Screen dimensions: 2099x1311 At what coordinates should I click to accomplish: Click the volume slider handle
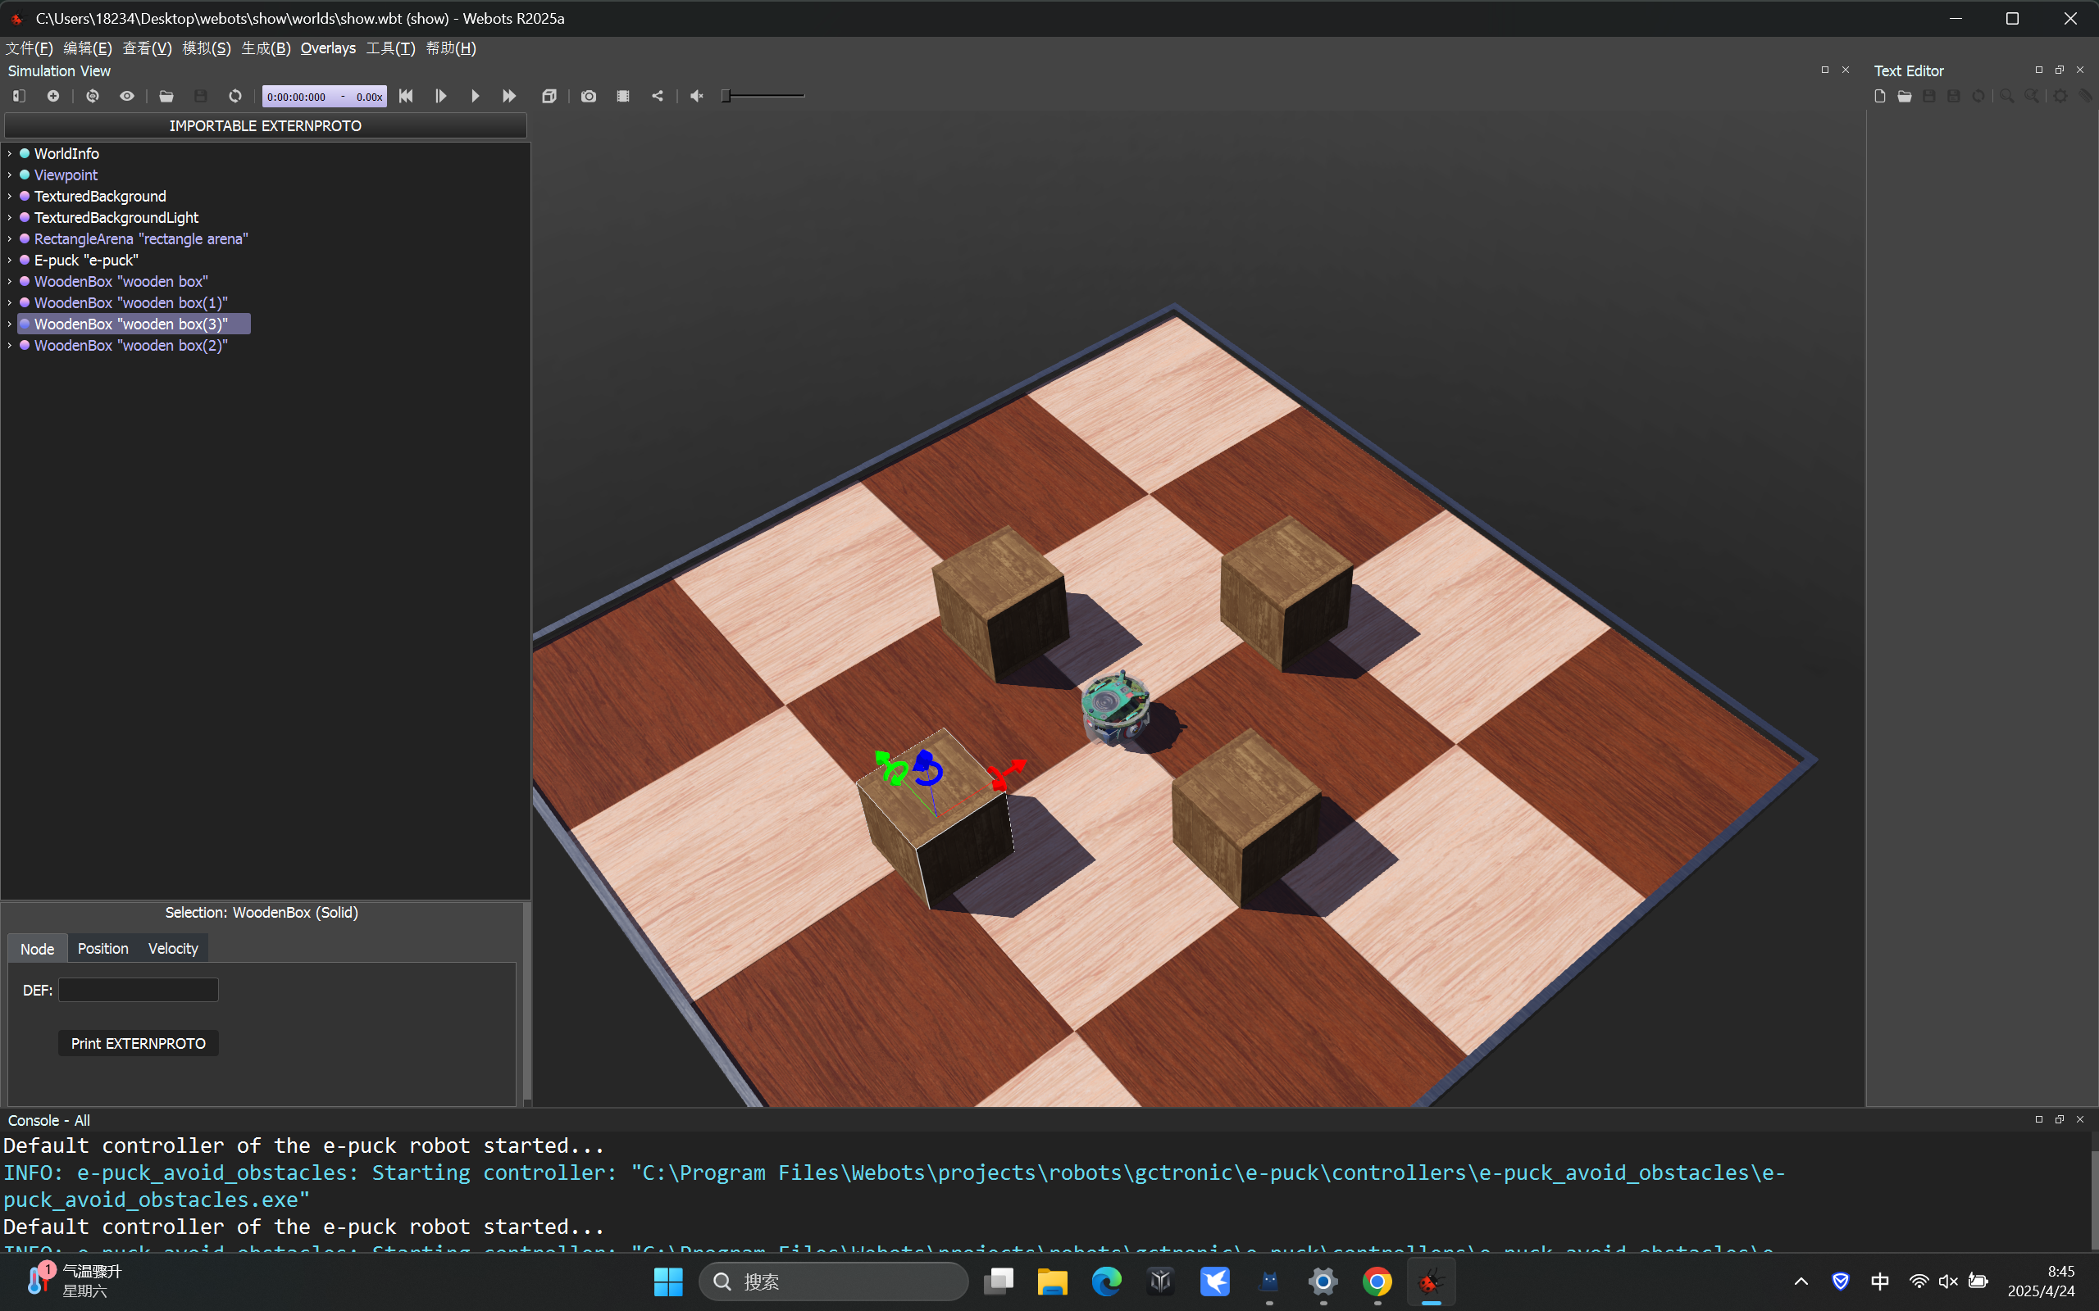[x=726, y=96]
